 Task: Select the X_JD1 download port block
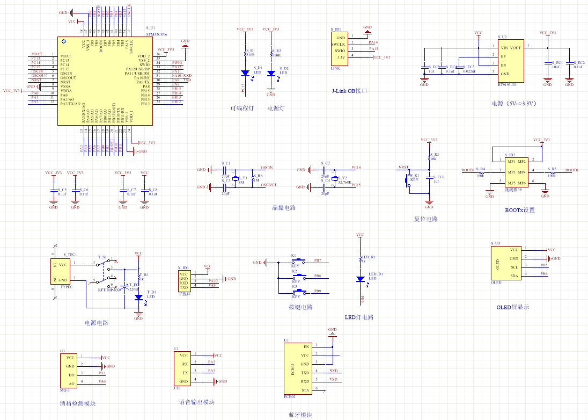coord(183,281)
